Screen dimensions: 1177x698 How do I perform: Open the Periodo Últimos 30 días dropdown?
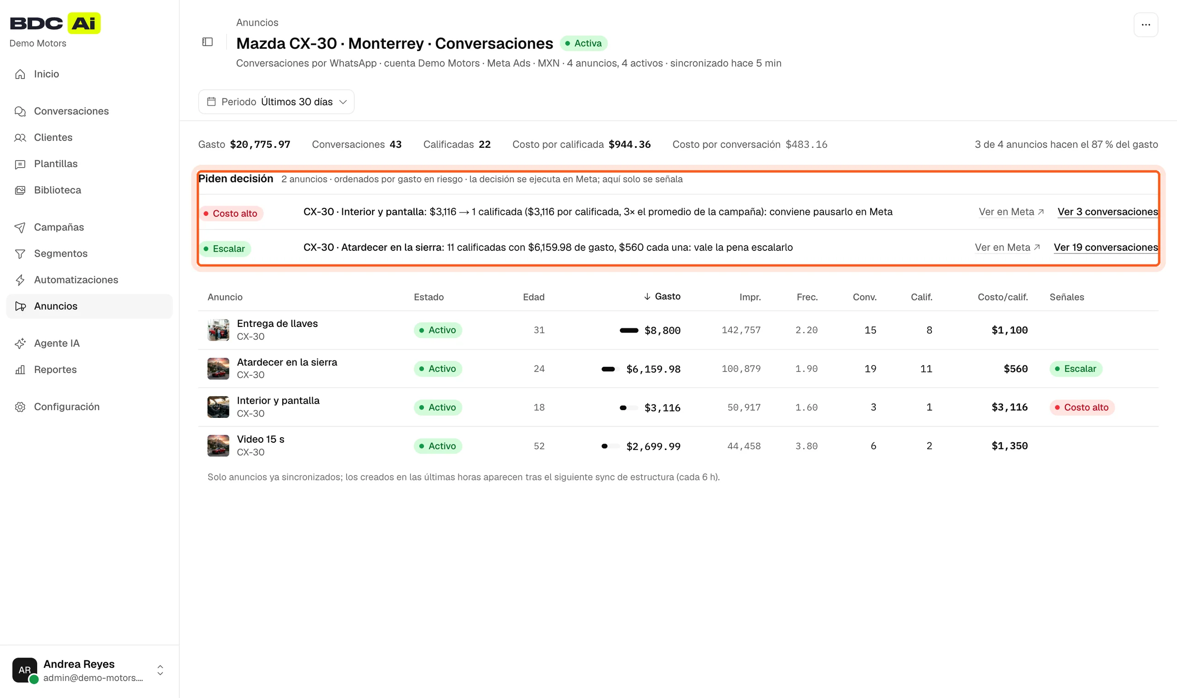tap(276, 102)
